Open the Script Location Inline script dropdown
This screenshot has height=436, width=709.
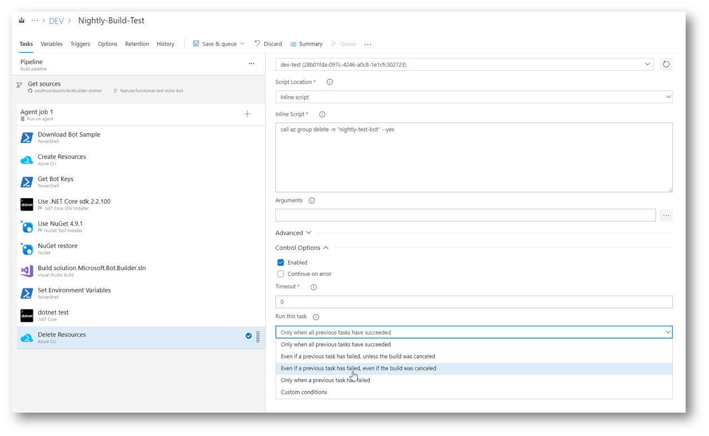(x=474, y=97)
